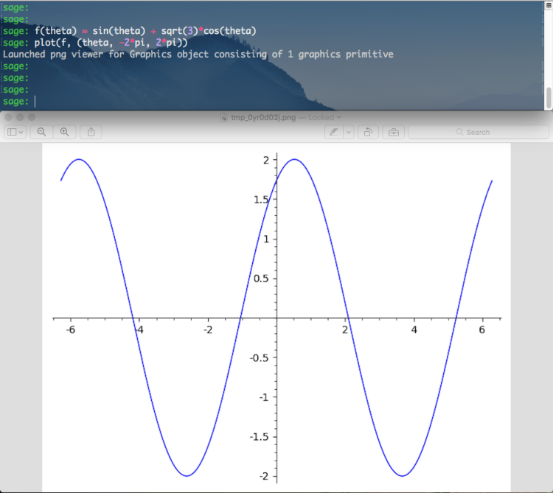
Task: Click the zoom out magnifier icon
Action: click(x=41, y=132)
